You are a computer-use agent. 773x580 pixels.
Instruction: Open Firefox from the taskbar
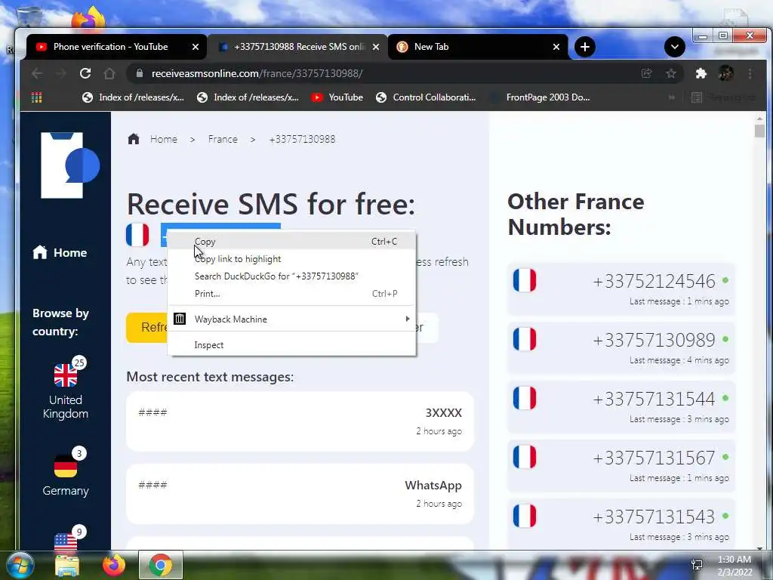[114, 565]
